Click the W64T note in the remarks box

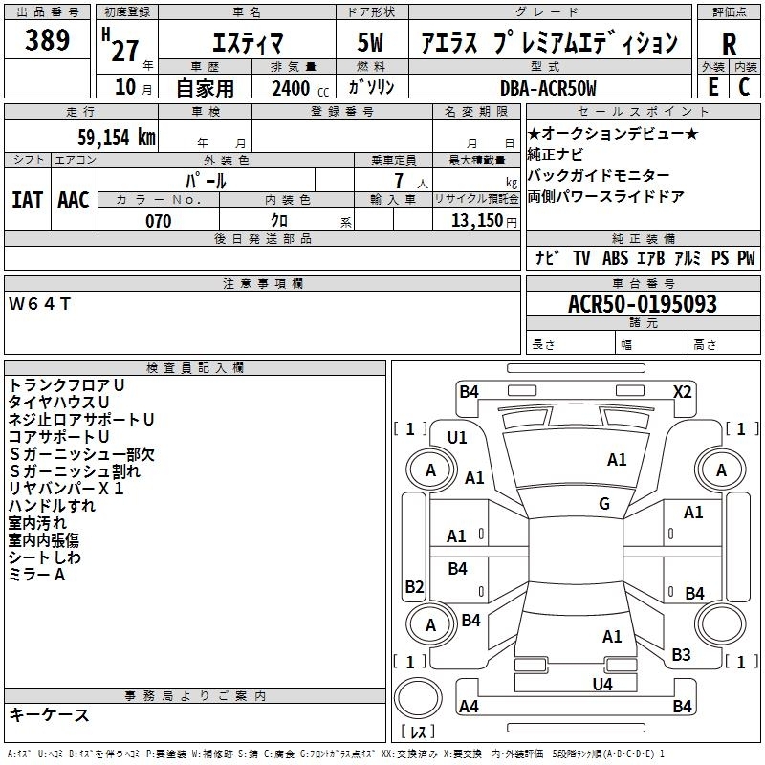tap(39, 304)
